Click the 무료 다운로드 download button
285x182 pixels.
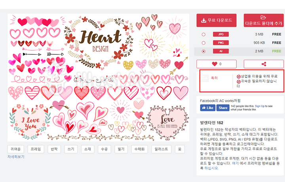tap(216, 20)
